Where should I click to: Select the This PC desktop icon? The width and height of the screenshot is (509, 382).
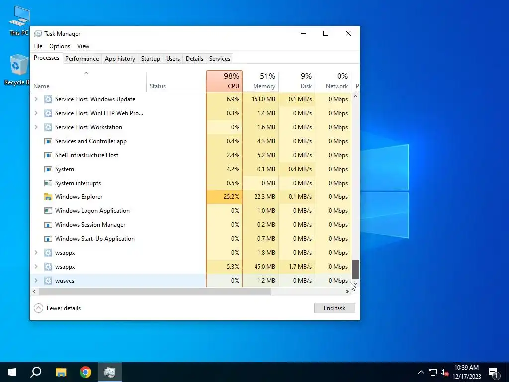tap(19, 21)
